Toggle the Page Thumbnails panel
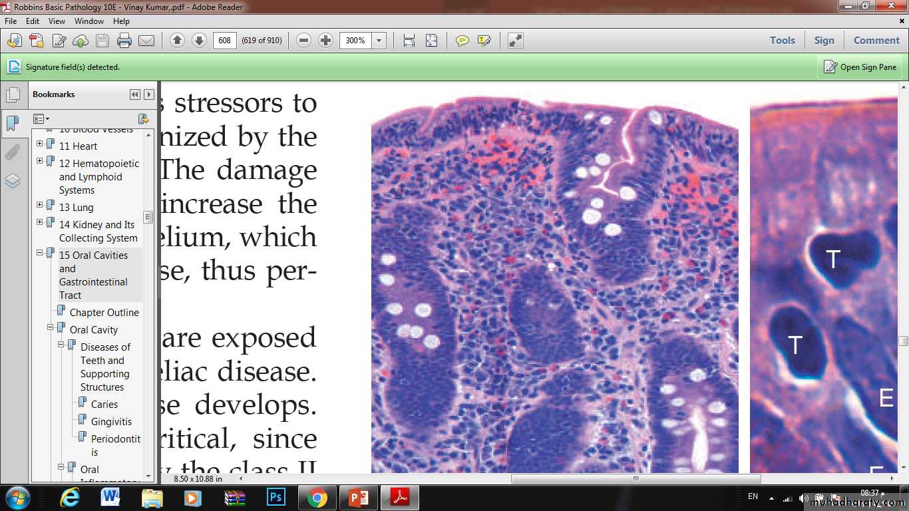The width and height of the screenshot is (909, 511). 12,94
